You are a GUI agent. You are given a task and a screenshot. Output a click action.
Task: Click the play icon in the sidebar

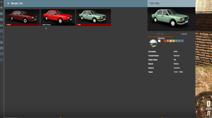point(2,2)
